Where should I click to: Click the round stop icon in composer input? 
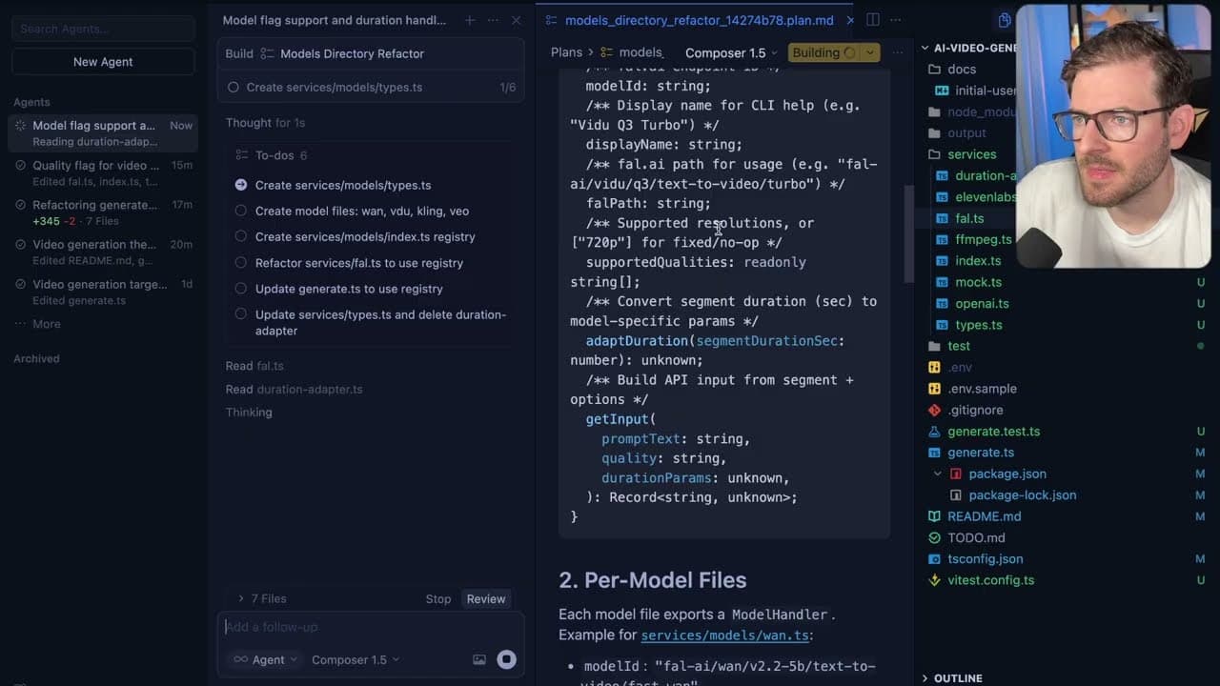tap(506, 659)
